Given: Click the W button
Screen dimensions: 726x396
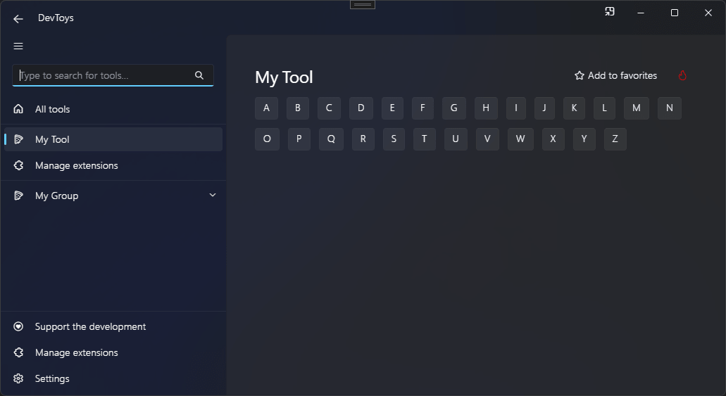Looking at the screenshot, I should (x=520, y=139).
